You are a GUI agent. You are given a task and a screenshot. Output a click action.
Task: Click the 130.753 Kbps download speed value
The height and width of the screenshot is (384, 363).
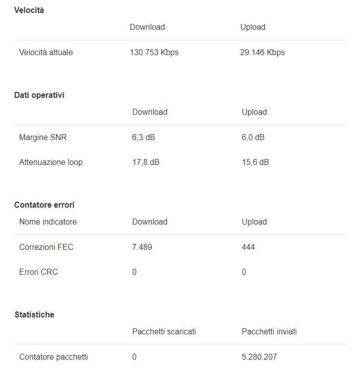(154, 52)
